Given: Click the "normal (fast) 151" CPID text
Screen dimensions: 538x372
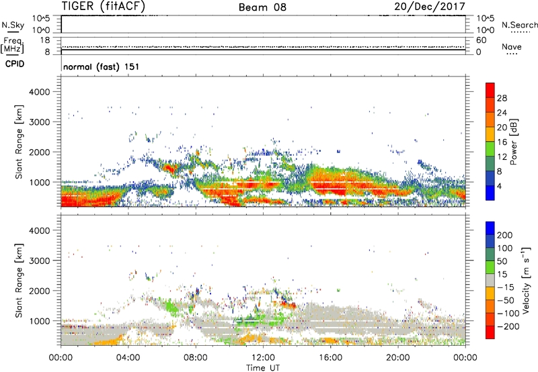Looking at the screenshot, I should pos(102,66).
